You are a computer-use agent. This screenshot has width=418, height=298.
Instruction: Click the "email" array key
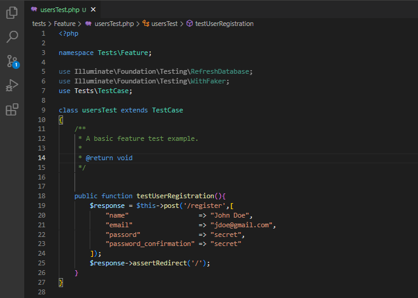point(119,225)
